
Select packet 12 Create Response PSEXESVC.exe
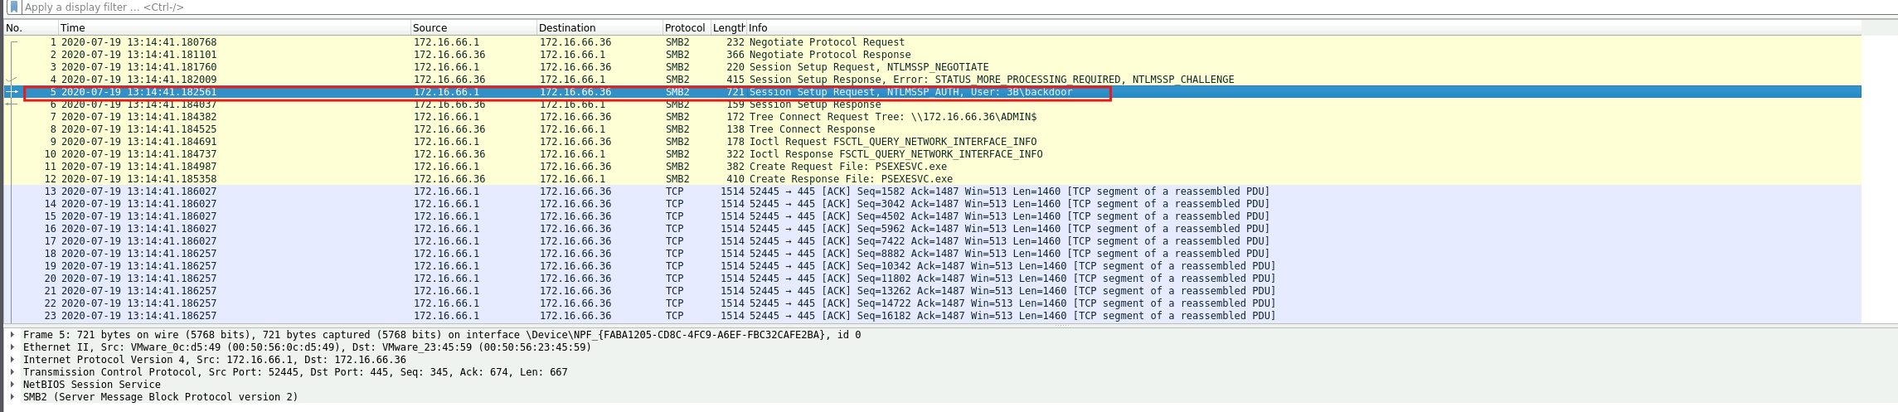pyautogui.click(x=933, y=179)
